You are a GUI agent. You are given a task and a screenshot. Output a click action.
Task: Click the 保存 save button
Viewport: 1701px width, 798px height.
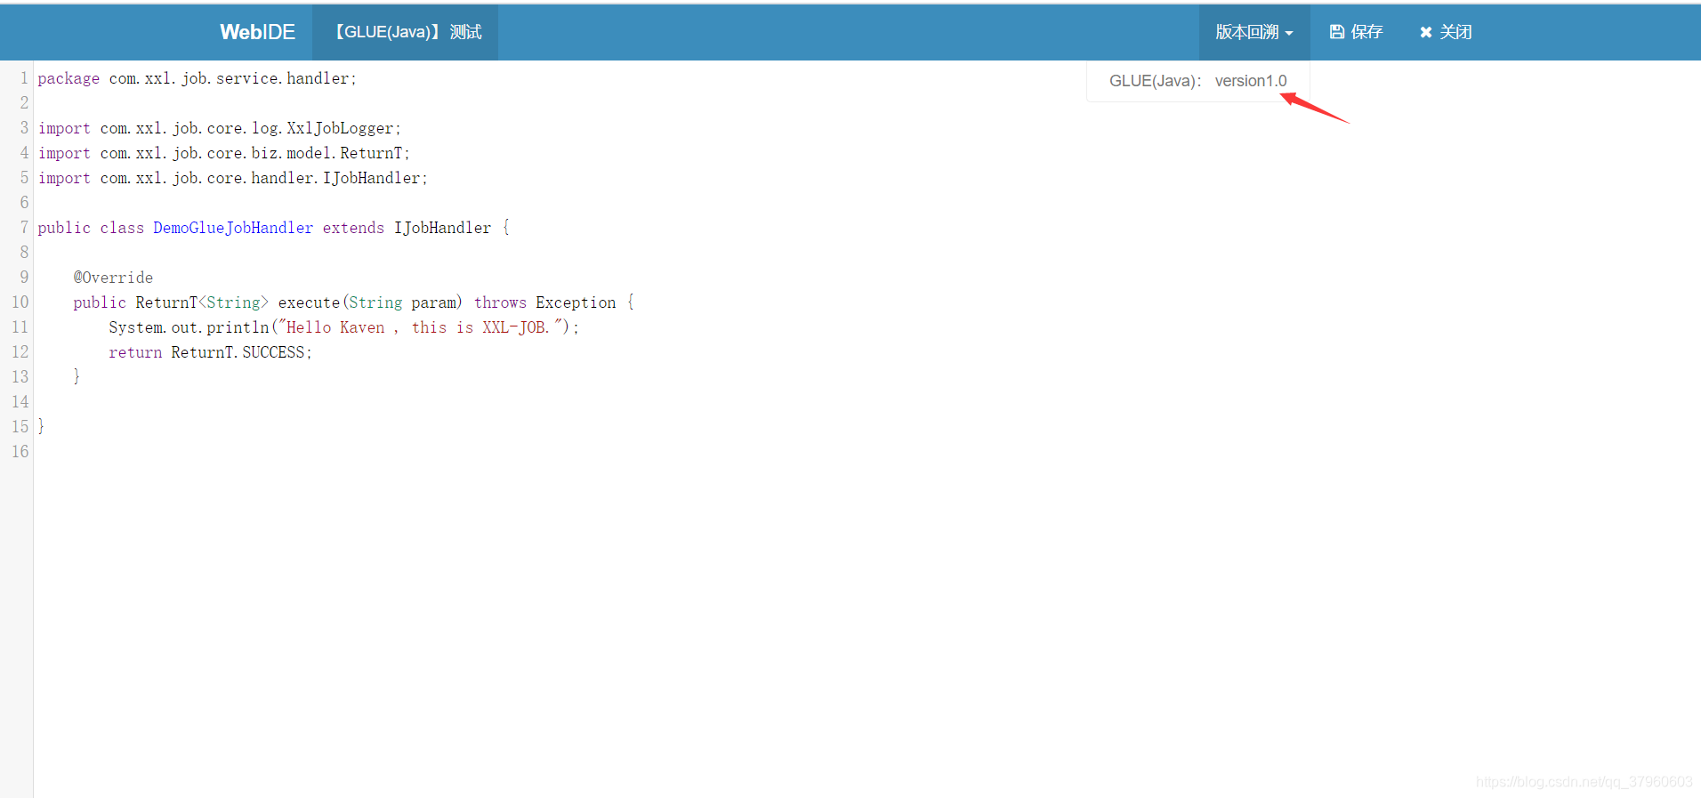pos(1356,32)
